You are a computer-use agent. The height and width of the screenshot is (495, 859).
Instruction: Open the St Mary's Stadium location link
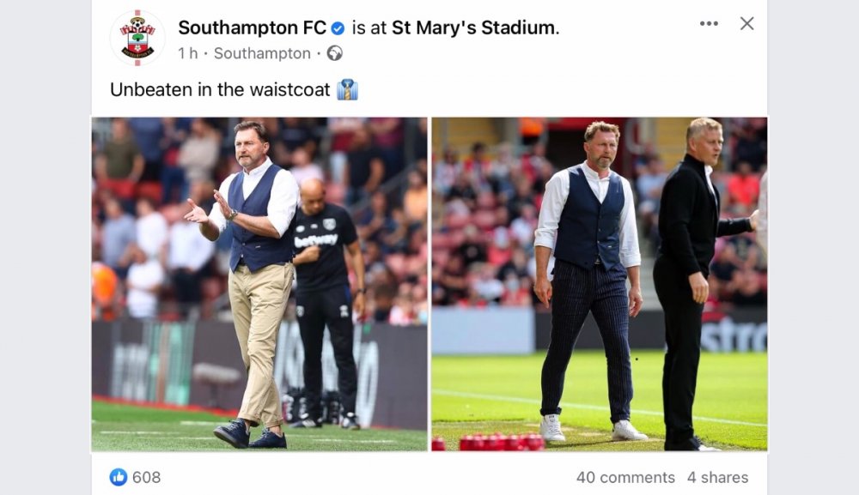point(473,27)
